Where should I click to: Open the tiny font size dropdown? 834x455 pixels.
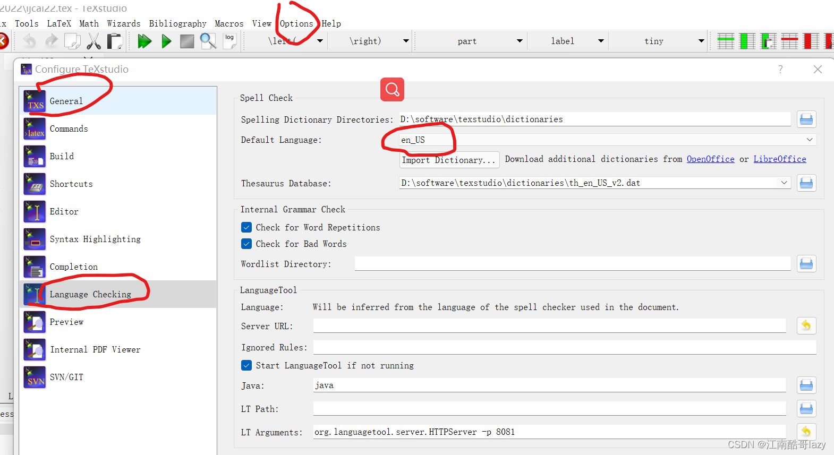tap(701, 41)
